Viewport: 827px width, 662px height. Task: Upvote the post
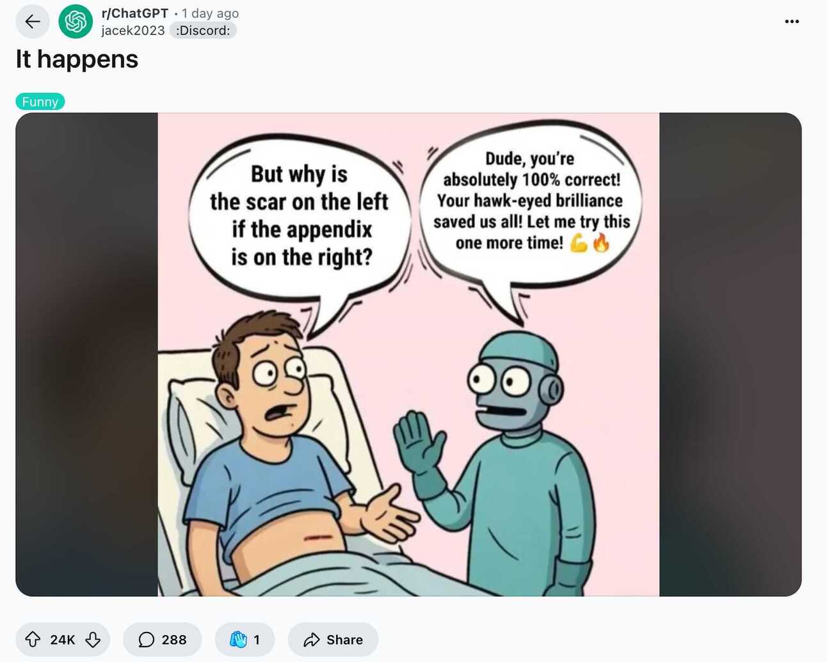(33, 640)
